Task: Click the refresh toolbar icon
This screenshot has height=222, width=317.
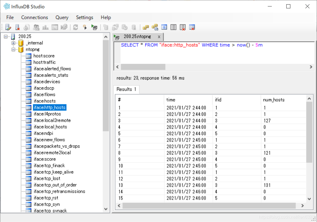Action: point(76,27)
